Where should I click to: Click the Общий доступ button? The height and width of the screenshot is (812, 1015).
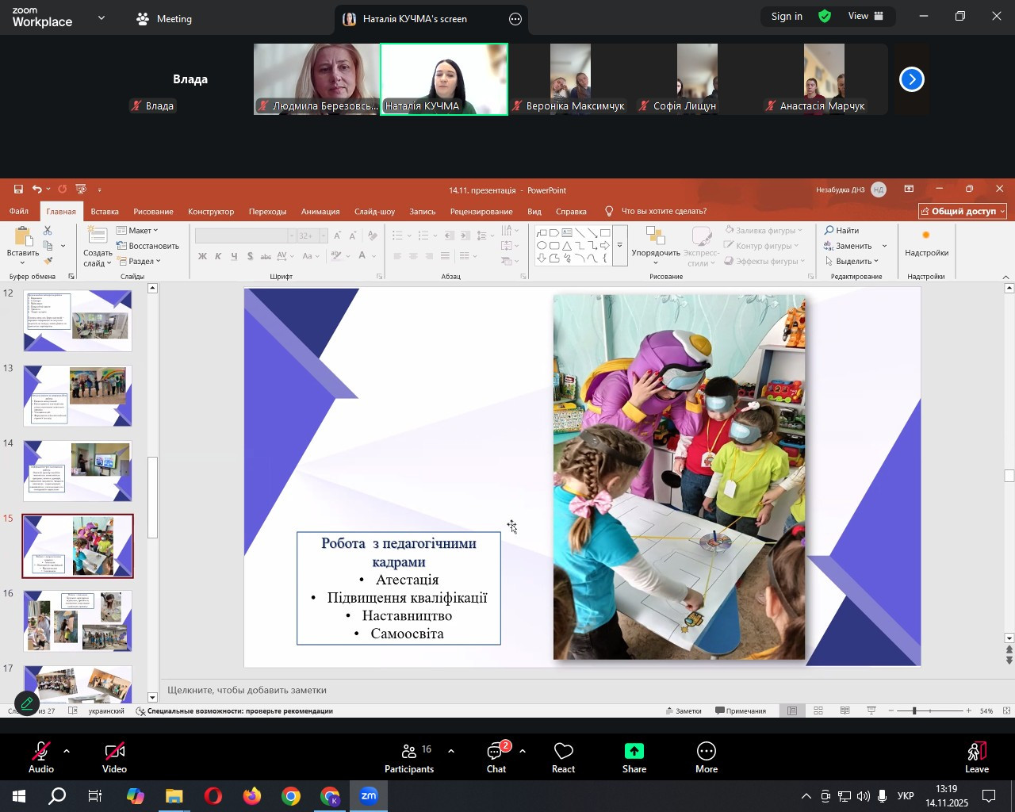click(x=963, y=212)
